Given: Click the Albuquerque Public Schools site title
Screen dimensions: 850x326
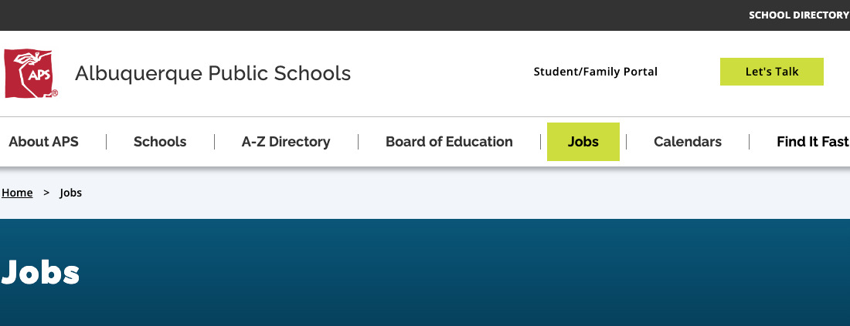Looking at the screenshot, I should click(212, 73).
